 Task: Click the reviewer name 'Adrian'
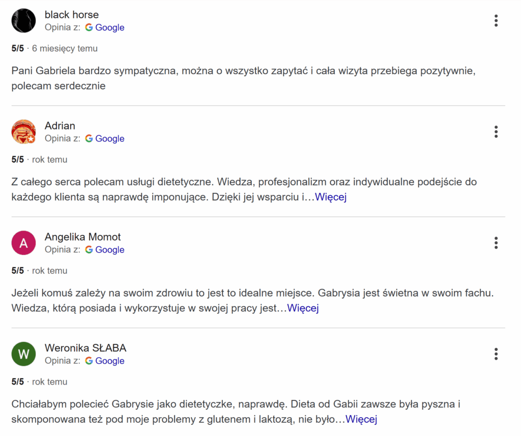pos(60,126)
